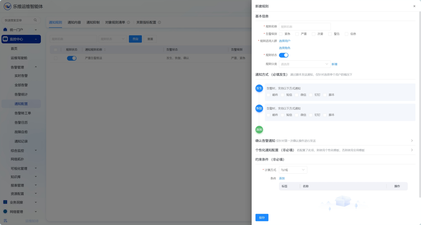Open the 实时告警 menu item
Viewport: 421px width, 225px height.
(x=21, y=76)
